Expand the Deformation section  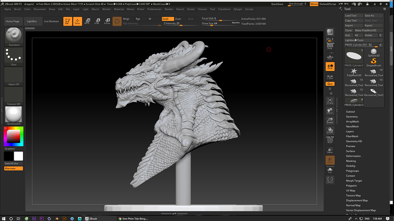[353, 156]
